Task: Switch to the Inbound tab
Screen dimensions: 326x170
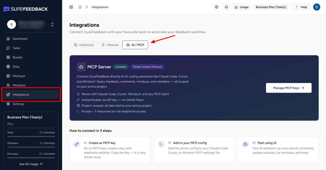Action: pyautogui.click(x=110, y=45)
